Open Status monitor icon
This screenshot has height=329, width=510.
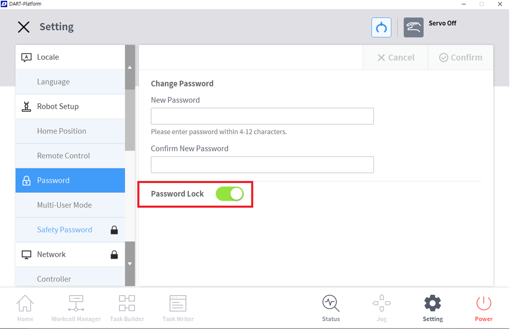tap(331, 308)
